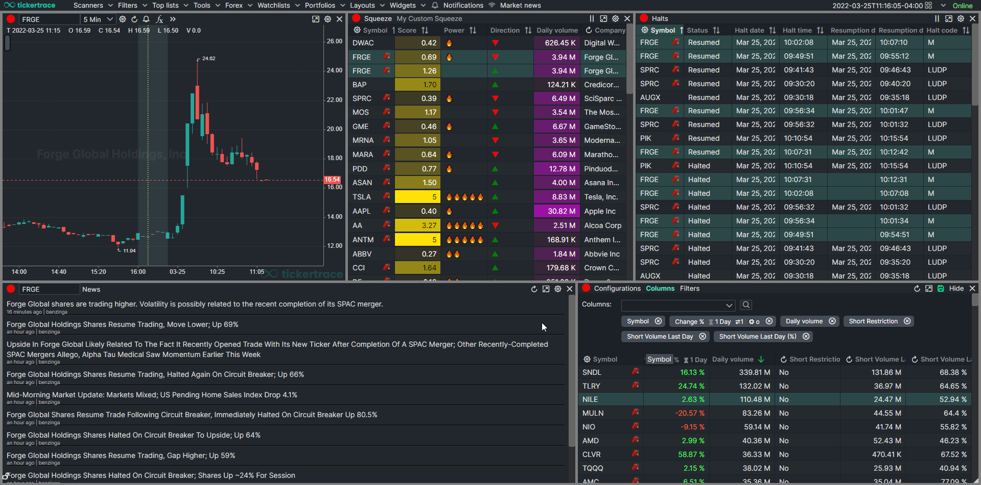Save configuration with the green disk icon
The height and width of the screenshot is (485, 981).
coord(941,289)
